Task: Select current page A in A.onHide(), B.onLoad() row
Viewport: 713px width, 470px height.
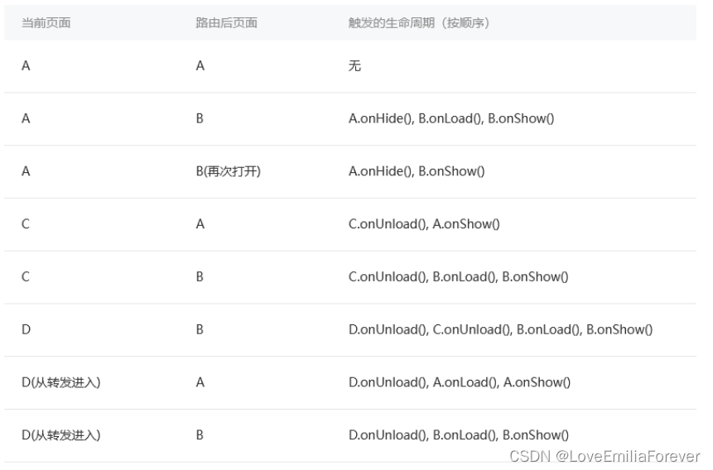Action: tap(26, 118)
